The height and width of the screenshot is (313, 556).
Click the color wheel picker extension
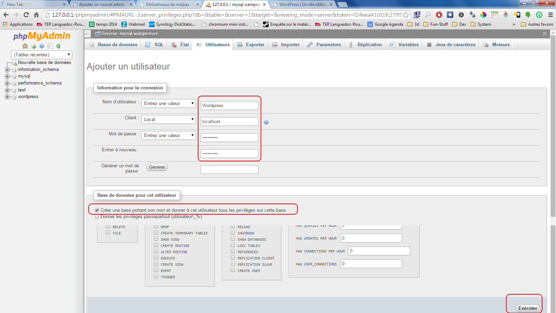[x=483, y=15]
